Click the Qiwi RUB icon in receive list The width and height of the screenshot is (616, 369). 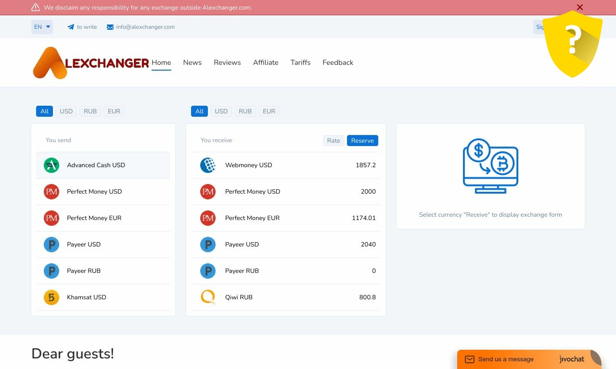208,297
